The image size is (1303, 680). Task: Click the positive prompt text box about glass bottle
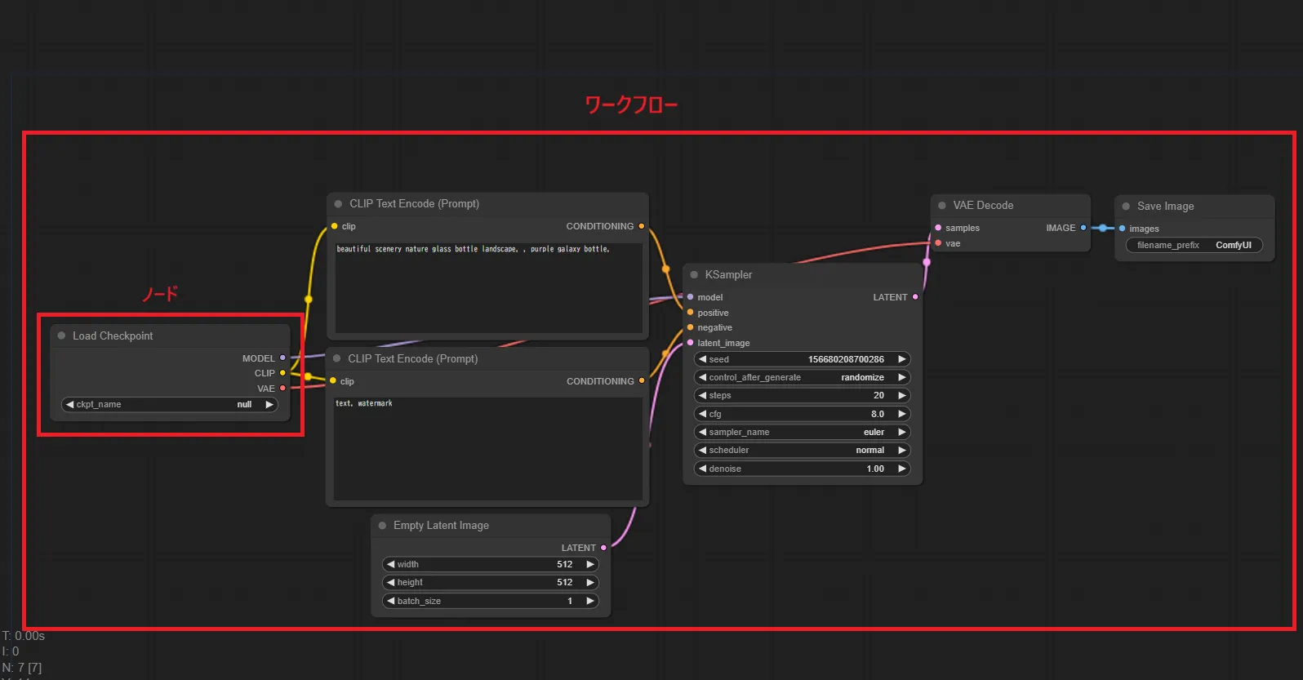click(x=488, y=287)
